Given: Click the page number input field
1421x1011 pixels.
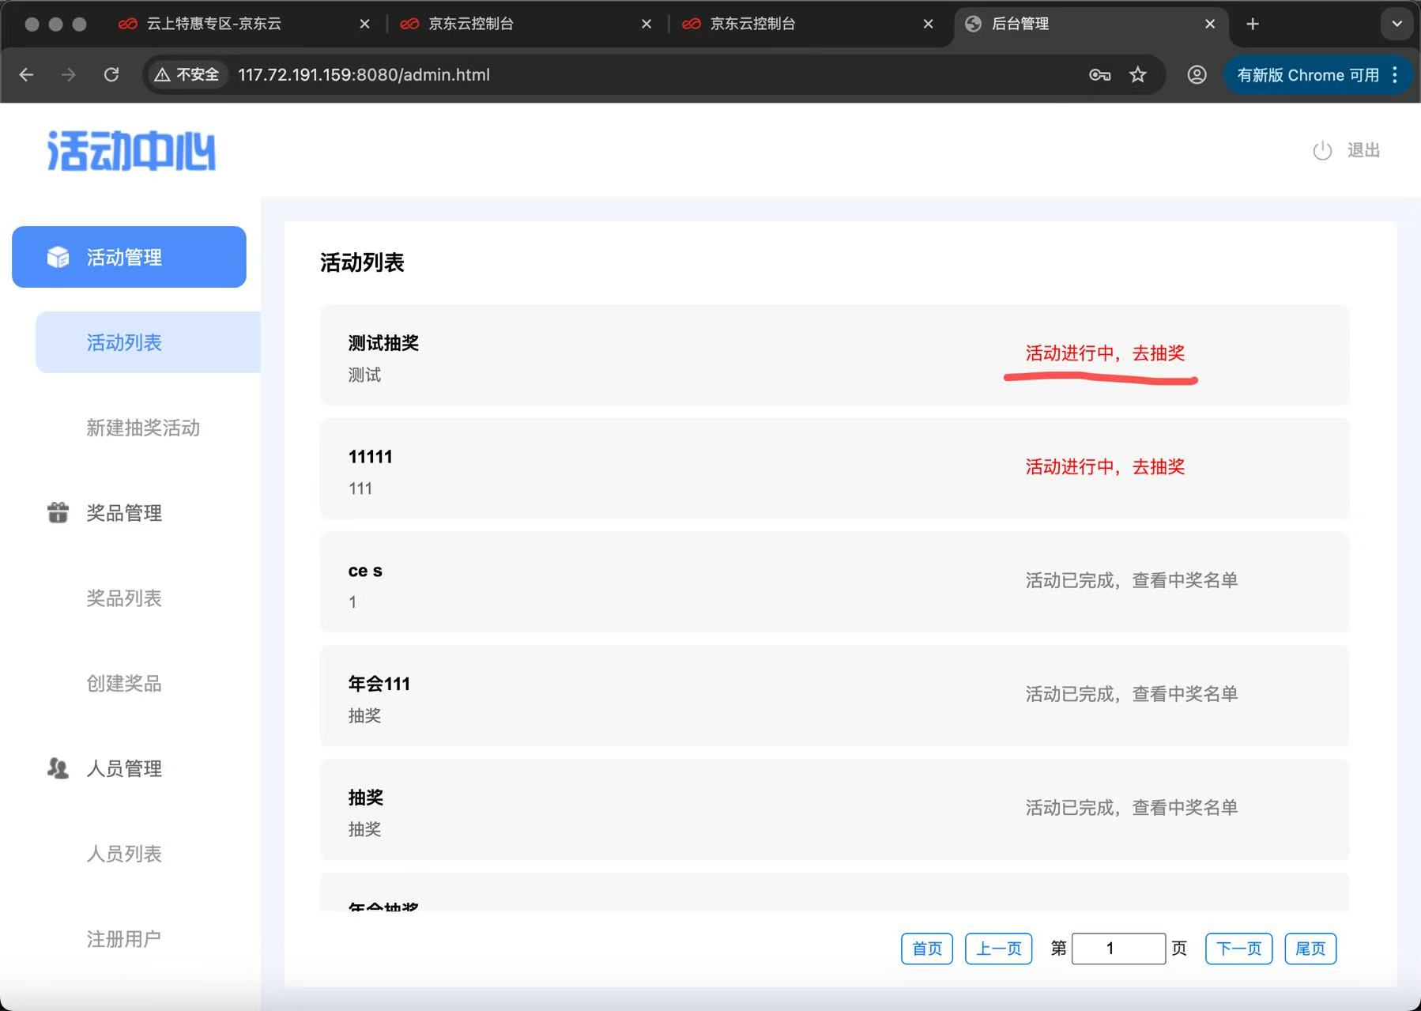Looking at the screenshot, I should tap(1118, 949).
